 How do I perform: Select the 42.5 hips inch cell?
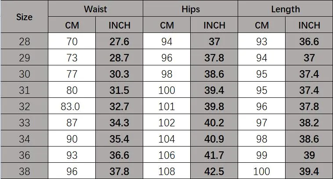click(214, 171)
